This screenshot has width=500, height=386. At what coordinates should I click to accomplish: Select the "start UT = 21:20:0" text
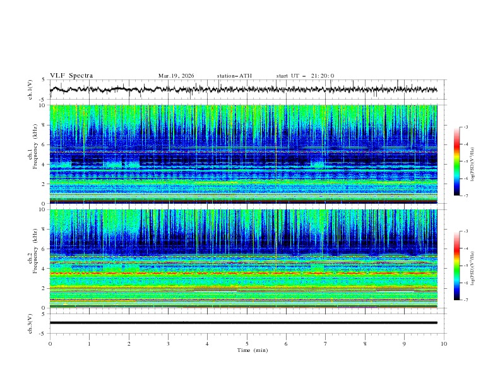coord(305,76)
